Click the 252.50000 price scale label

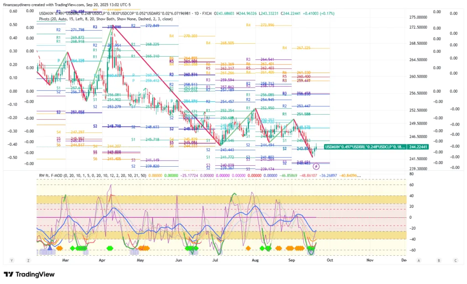click(418, 110)
